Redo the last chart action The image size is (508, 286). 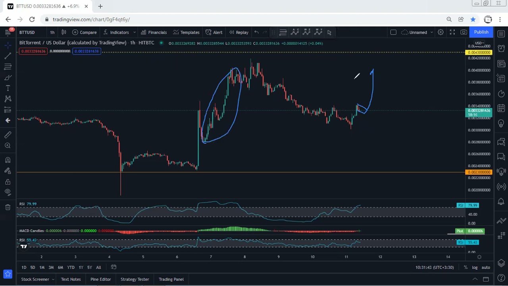click(x=265, y=32)
